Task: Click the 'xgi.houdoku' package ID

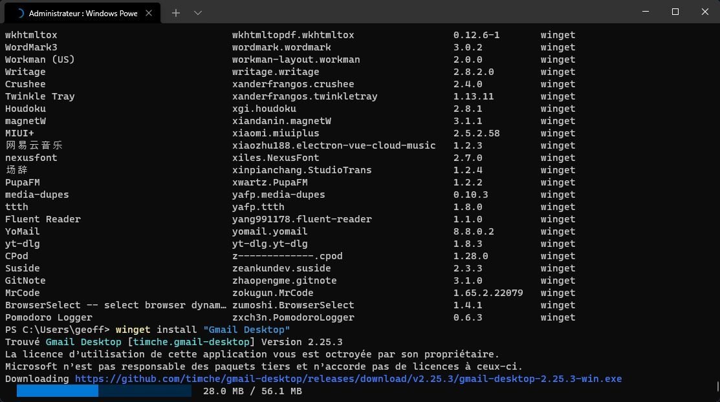Action: 264,109
